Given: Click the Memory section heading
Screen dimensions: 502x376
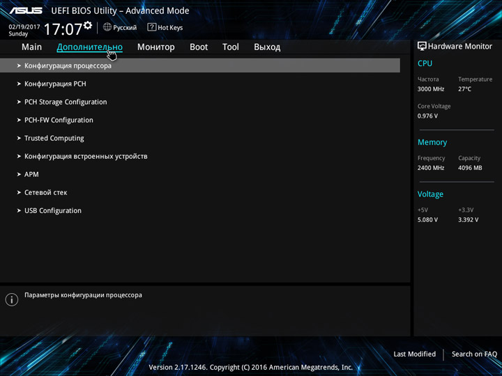Looking at the screenshot, I should point(432,142).
